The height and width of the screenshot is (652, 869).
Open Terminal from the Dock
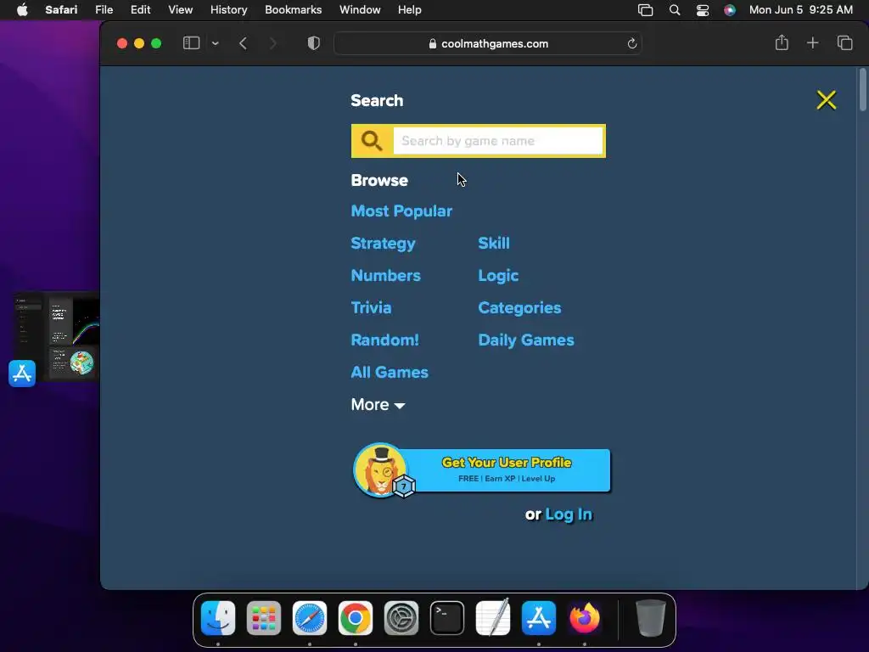[x=446, y=618]
